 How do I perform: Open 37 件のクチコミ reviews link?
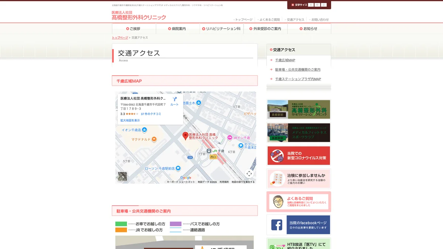pyautogui.click(x=151, y=114)
